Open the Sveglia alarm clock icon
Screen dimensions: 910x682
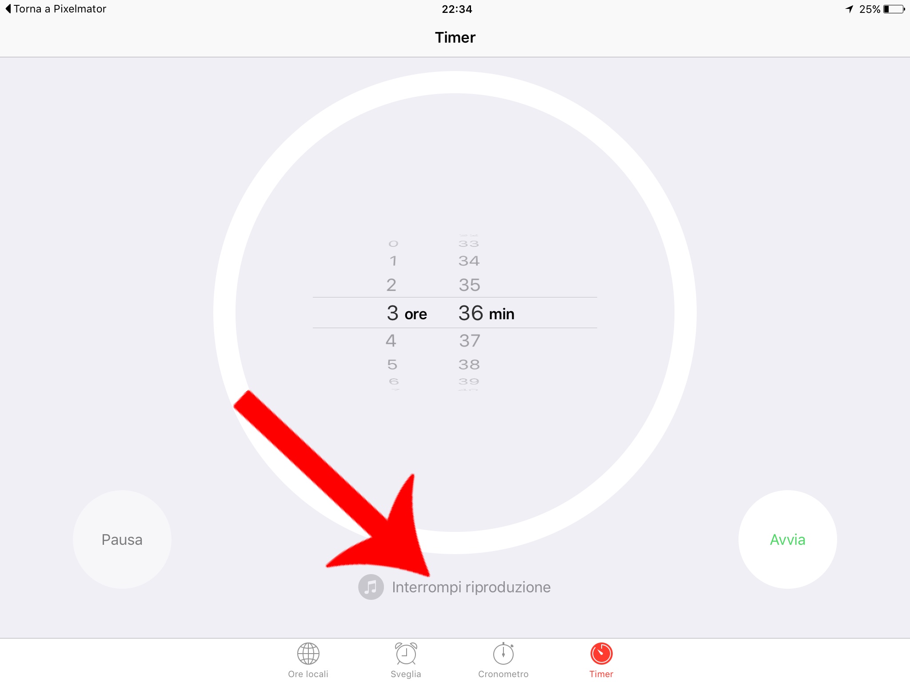coord(406,654)
